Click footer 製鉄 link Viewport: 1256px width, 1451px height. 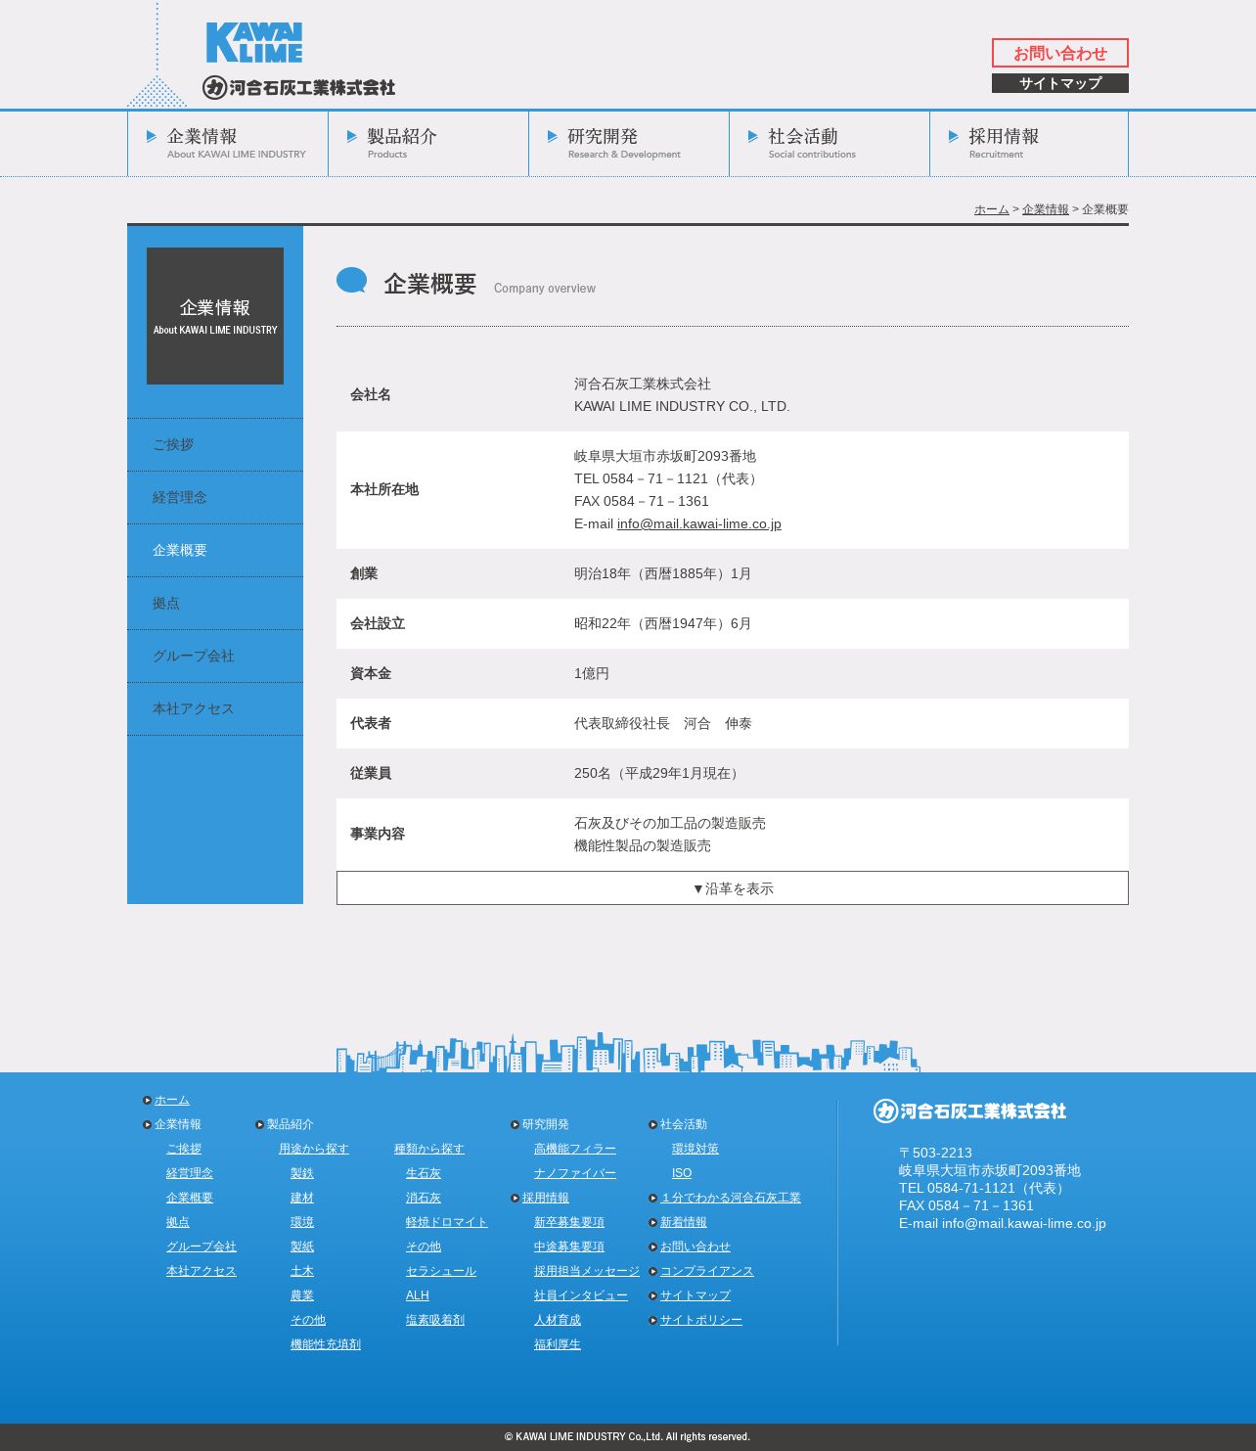(x=302, y=1173)
